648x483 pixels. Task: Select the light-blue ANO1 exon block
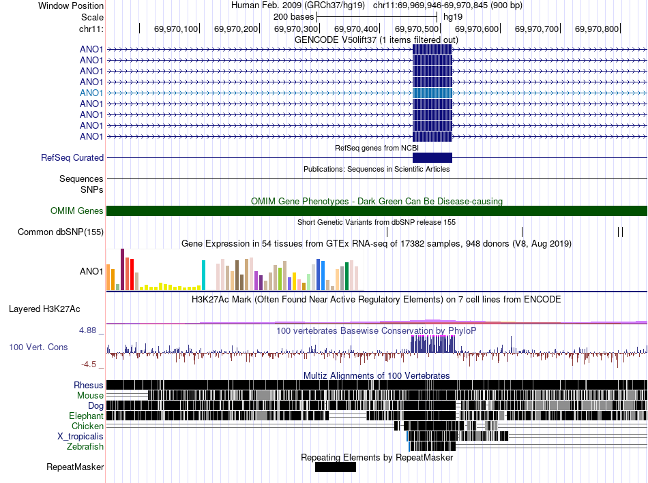(432, 93)
